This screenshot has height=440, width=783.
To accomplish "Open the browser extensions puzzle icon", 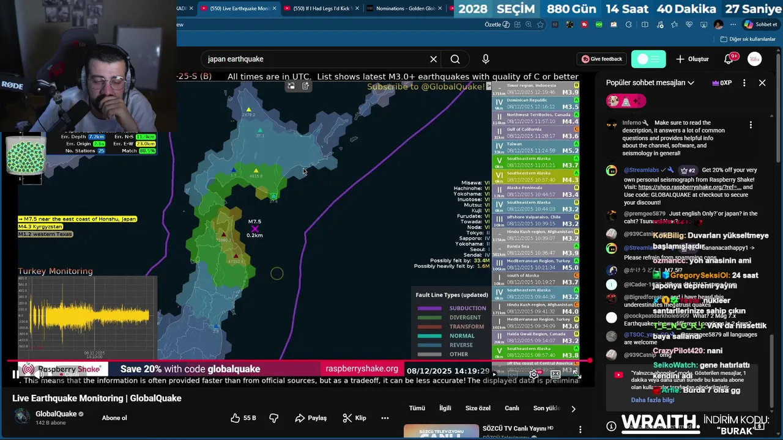I will 629,24.
